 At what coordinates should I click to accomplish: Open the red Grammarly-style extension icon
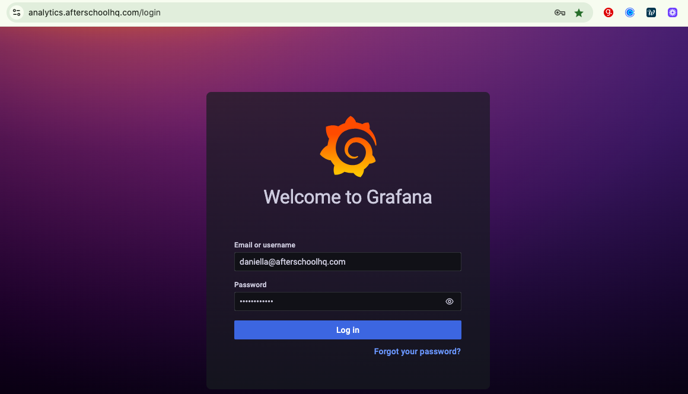coord(608,12)
